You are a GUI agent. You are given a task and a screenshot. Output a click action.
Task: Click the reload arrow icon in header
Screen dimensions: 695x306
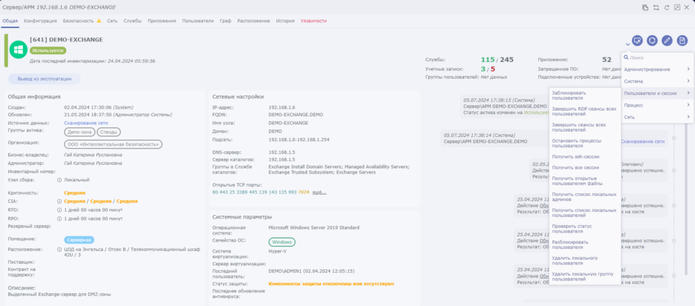tap(666, 7)
